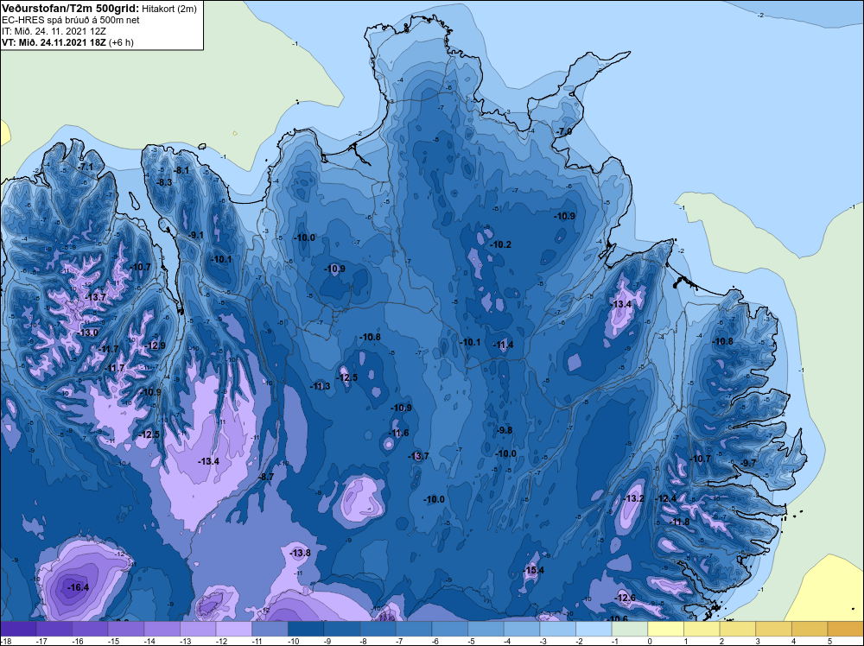Screen dimensions: 864x646
Task: Click the -11.4 temperature label
Action: click(x=503, y=345)
